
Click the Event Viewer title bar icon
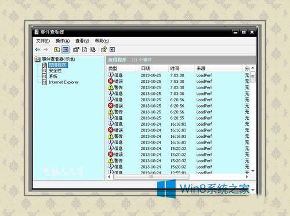point(37,32)
